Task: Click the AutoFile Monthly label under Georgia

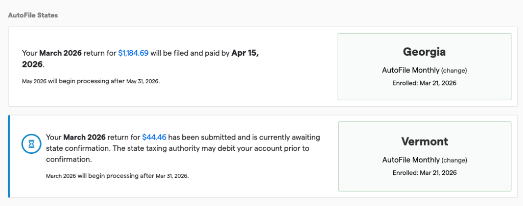Action: pyautogui.click(x=410, y=71)
